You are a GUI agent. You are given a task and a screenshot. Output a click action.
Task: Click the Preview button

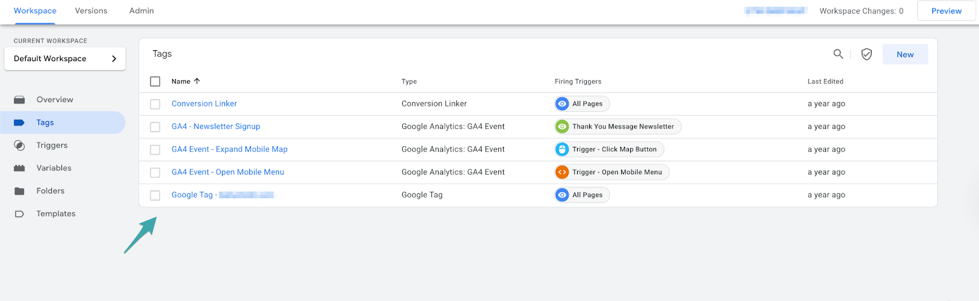(946, 11)
